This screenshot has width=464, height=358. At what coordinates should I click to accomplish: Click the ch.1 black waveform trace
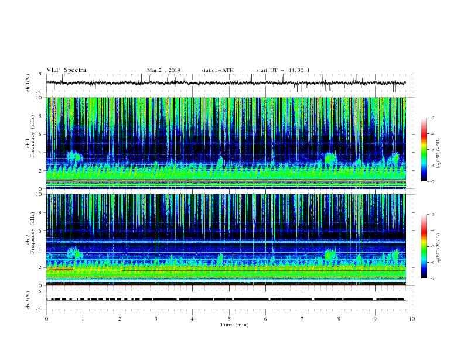(226, 83)
